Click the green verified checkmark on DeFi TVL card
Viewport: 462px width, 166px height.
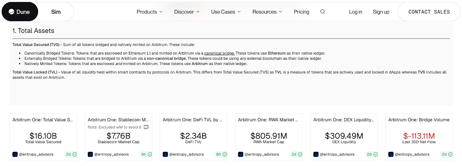[225, 154]
